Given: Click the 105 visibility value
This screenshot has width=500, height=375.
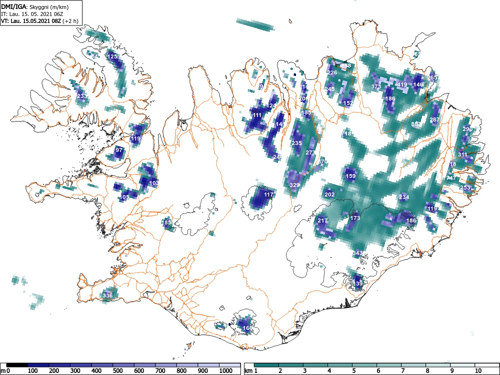Looking at the screenshot, I should pyautogui.click(x=124, y=197).
